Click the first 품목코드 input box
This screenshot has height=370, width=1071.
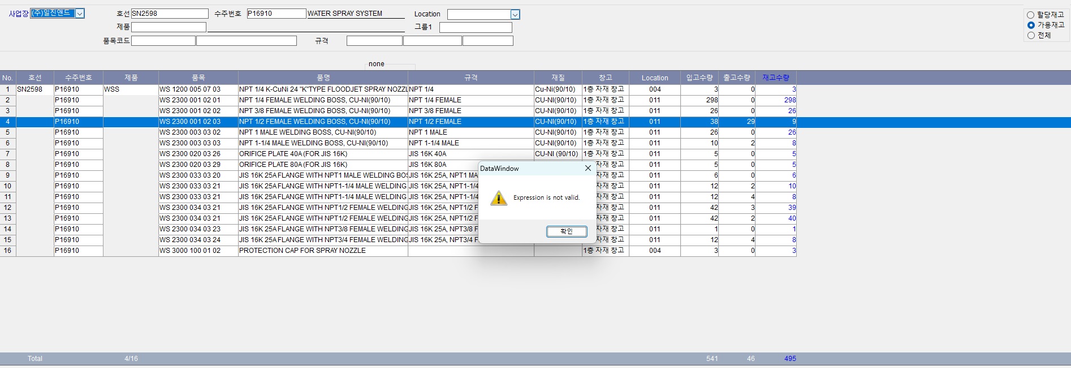(163, 41)
